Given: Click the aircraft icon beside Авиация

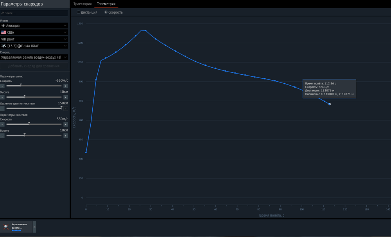Looking at the screenshot, I should [3, 25].
